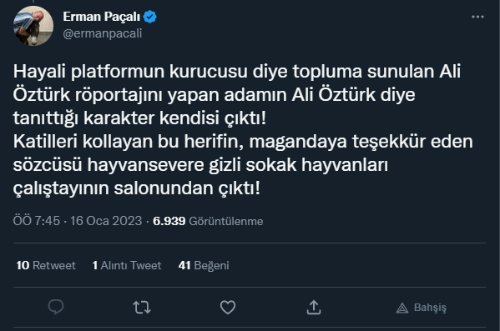
Task: View the 10 Retweet list
Action: 46,265
